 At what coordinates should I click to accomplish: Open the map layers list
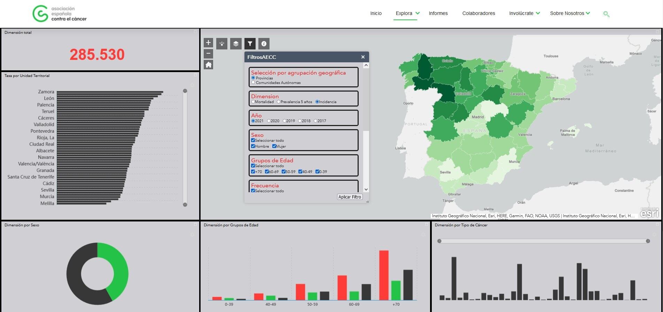pos(236,44)
